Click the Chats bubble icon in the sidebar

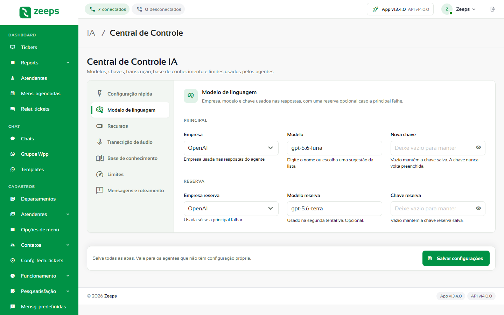click(13, 139)
